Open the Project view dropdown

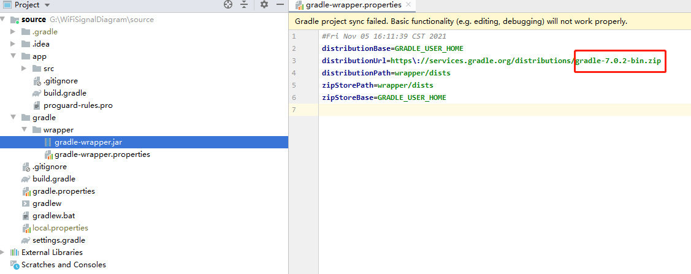[47, 5]
